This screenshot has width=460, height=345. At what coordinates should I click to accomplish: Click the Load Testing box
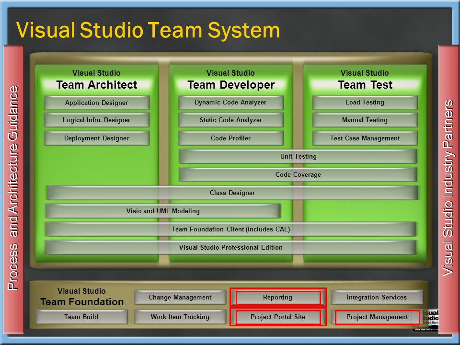pyautogui.click(x=365, y=103)
